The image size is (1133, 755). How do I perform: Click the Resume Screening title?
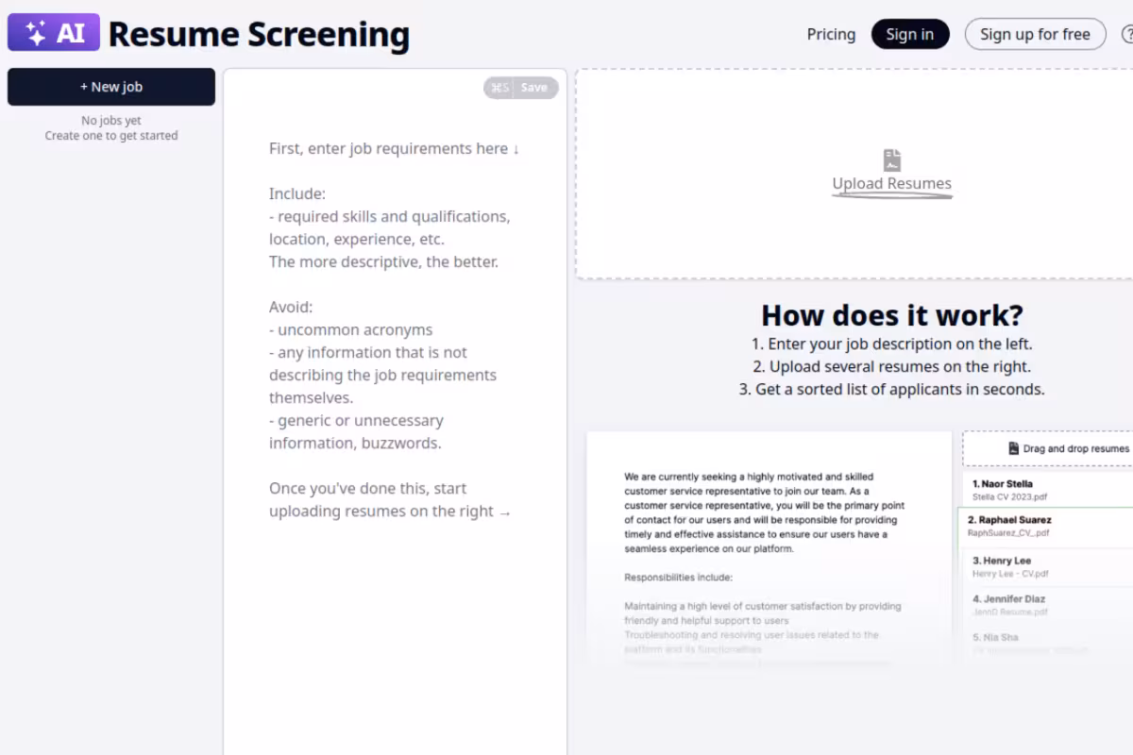[259, 34]
